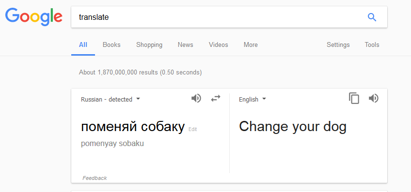Open the Russian - detected language dropdown
Image resolution: width=411 pixels, height=192 pixels.
click(x=111, y=100)
